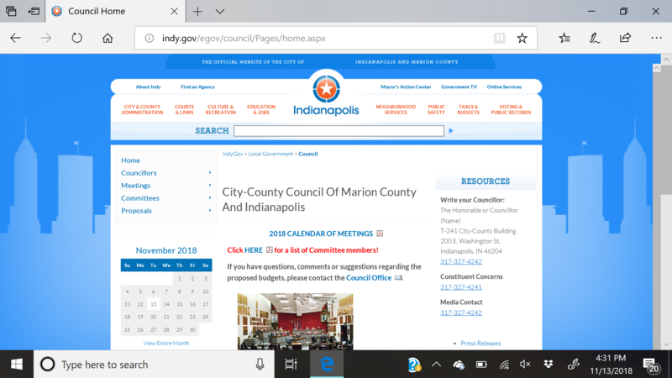Open Mayor's Action Center link

(406, 87)
